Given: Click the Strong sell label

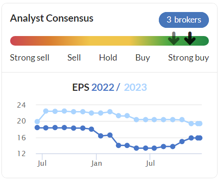Looking at the screenshot, I should click(29, 58).
